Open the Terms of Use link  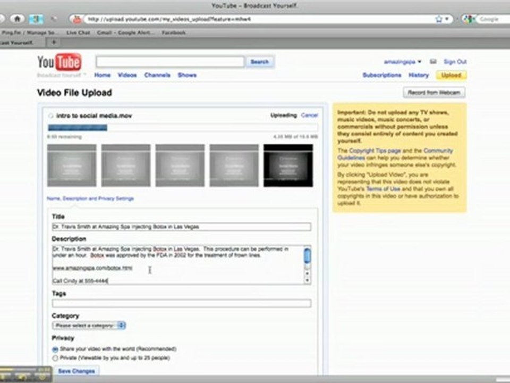(x=383, y=189)
